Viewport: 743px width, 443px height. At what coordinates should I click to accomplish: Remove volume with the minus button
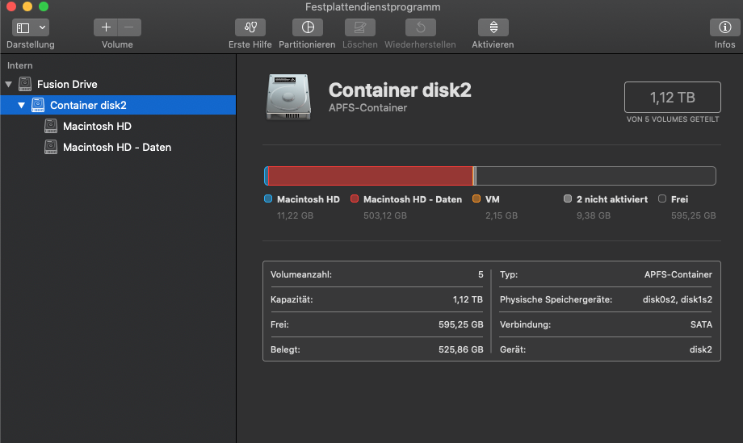(x=129, y=27)
